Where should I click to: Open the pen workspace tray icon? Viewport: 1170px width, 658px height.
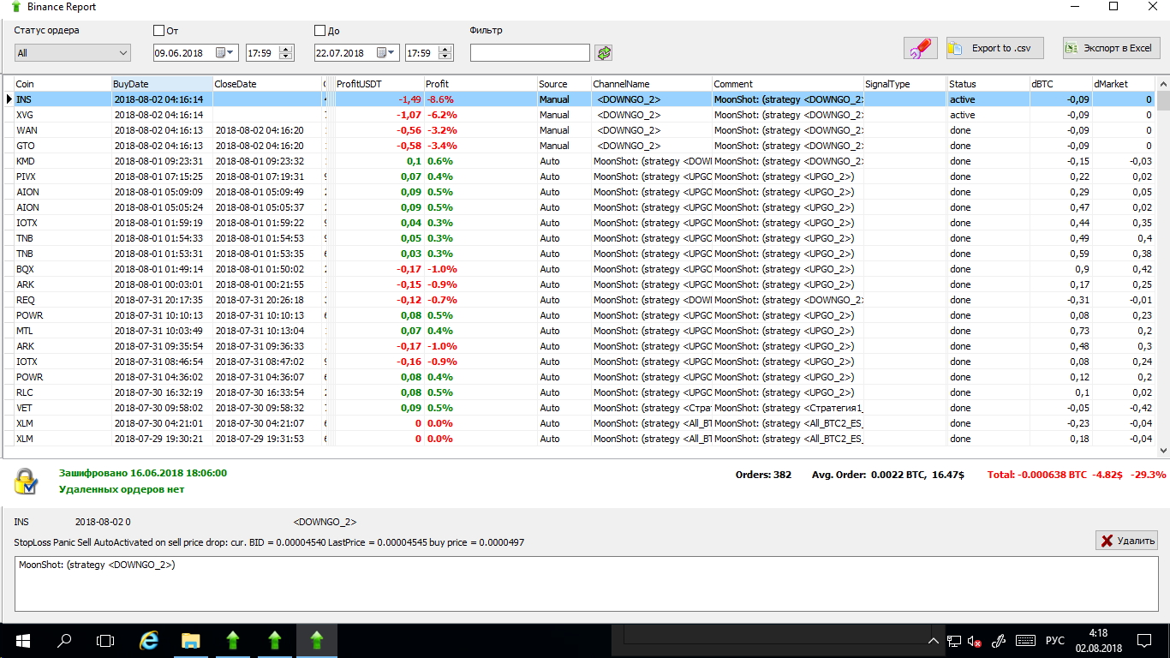998,641
